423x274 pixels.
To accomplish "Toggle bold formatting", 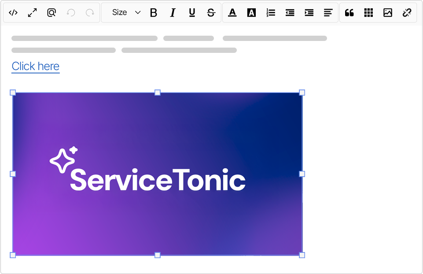I will point(154,13).
